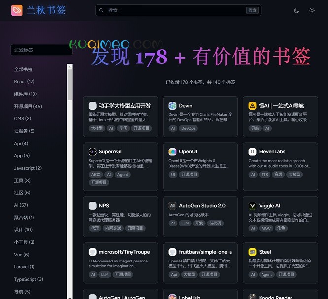Select CMS (2) tag in sidebar
This screenshot has width=328, height=299.
22,118
